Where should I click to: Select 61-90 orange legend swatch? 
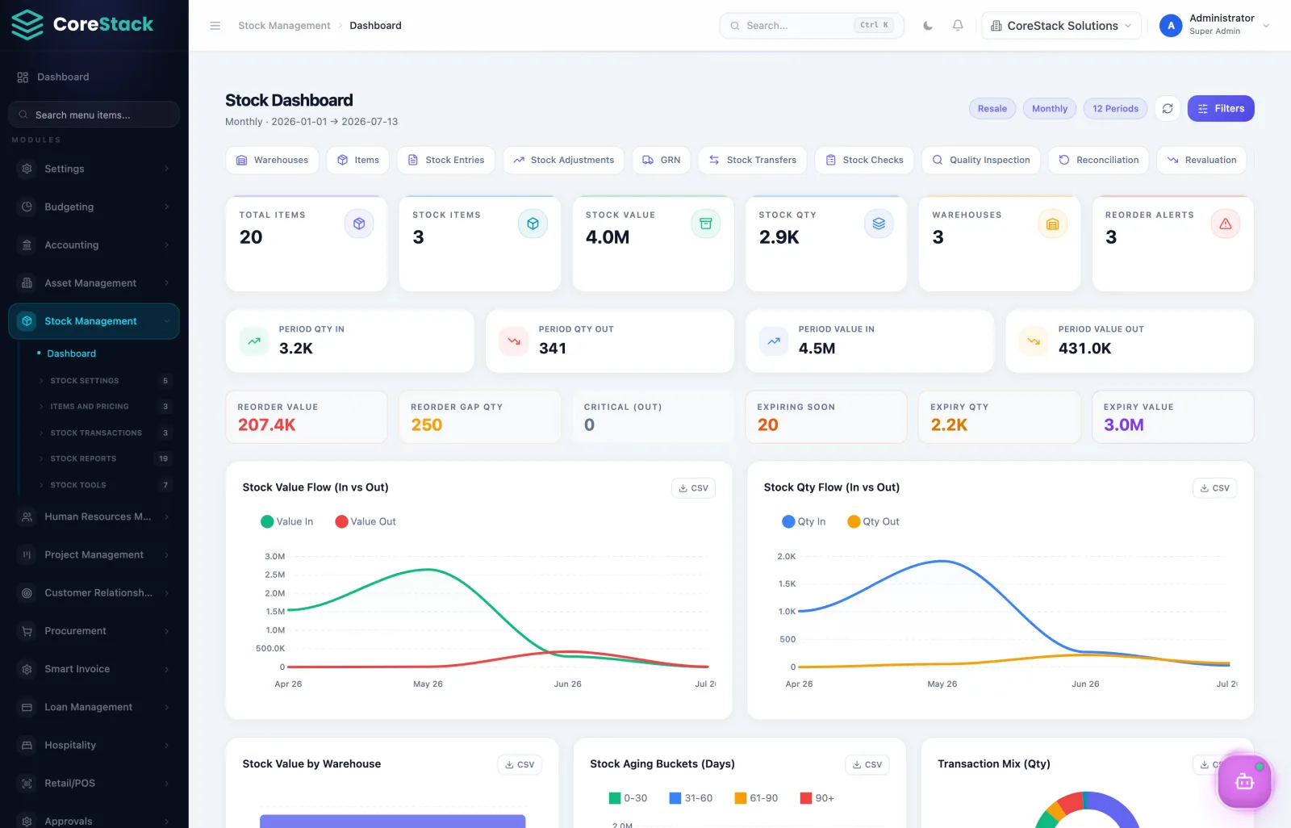(740, 798)
